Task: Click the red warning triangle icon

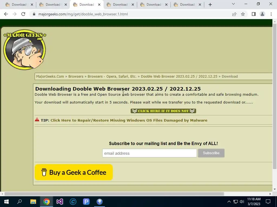Action: pyautogui.click(x=37, y=119)
